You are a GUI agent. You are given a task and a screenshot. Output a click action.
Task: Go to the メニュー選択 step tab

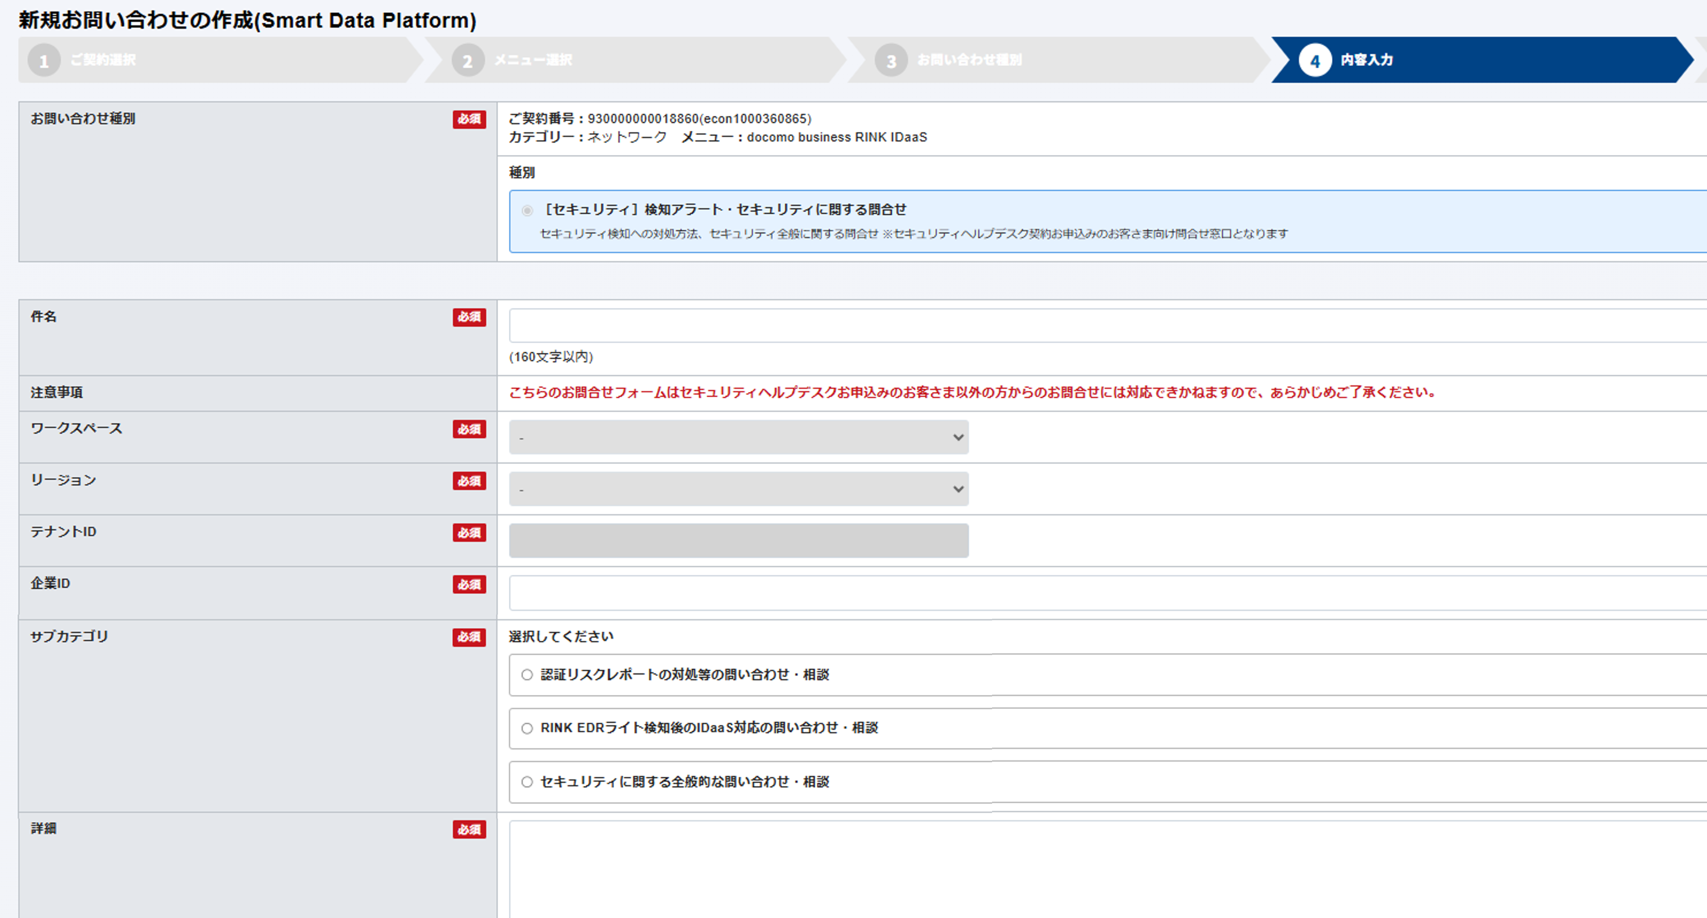[x=533, y=60]
